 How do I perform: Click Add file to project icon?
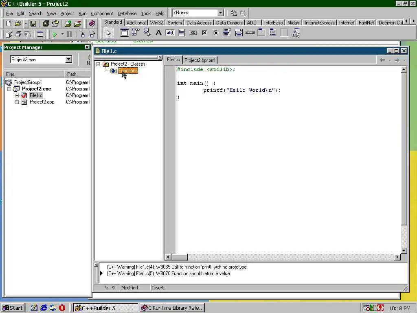coord(68,23)
